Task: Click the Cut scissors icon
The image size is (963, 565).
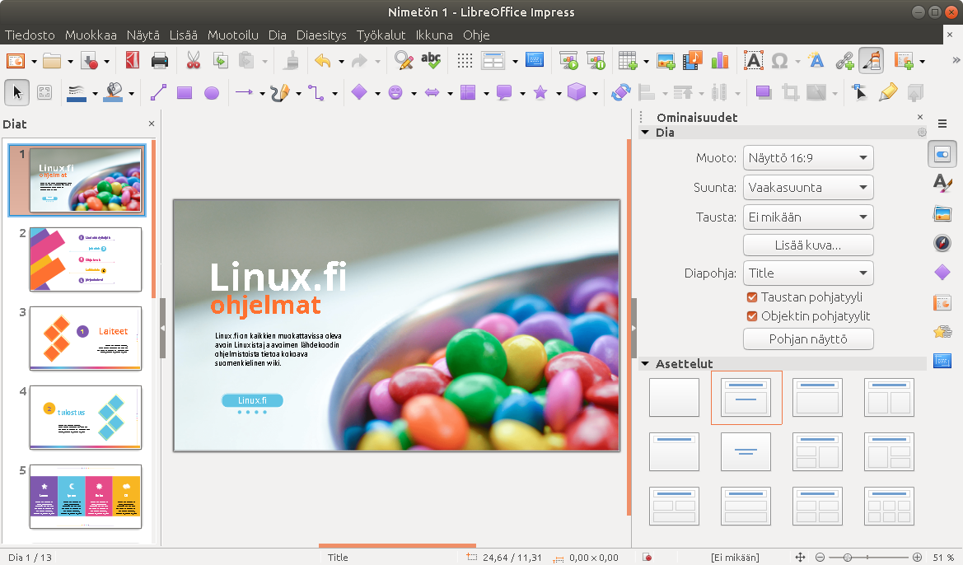Action: pyautogui.click(x=194, y=60)
